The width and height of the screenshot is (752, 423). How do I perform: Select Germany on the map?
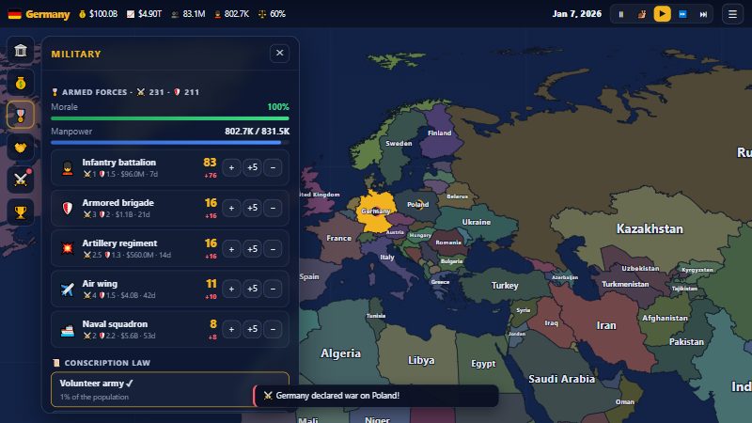376,211
